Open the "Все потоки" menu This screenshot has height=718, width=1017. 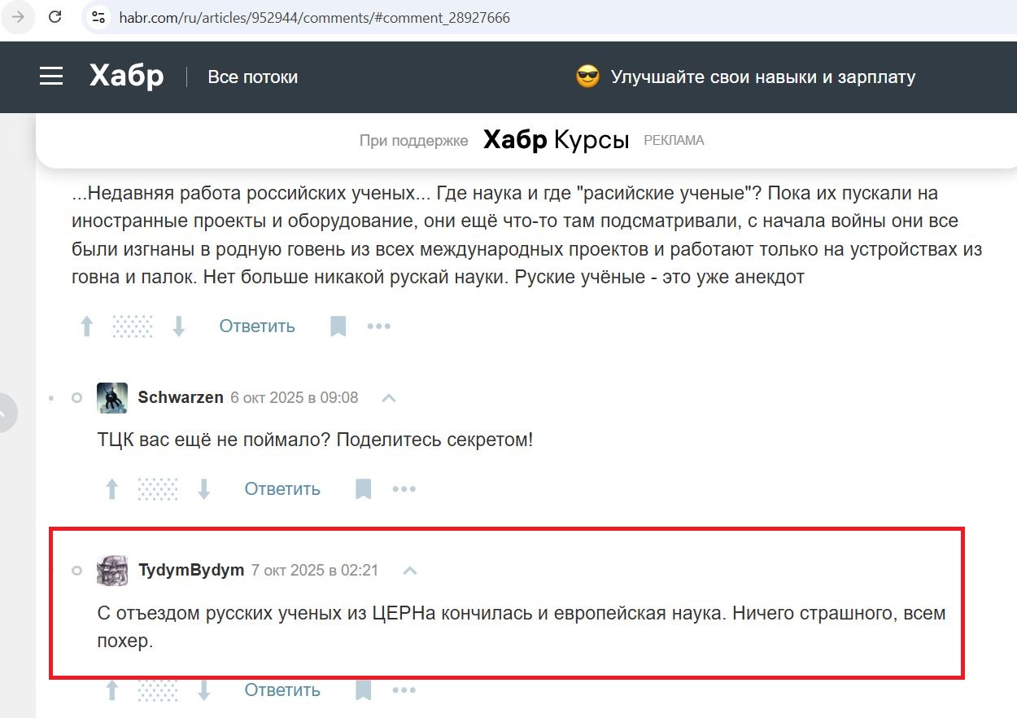(x=252, y=77)
